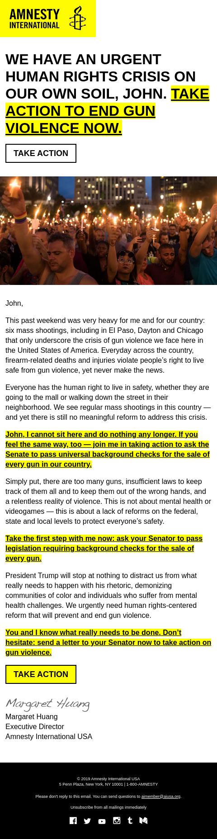
Task: Open the "Take the first step" link
Action: click(x=104, y=548)
